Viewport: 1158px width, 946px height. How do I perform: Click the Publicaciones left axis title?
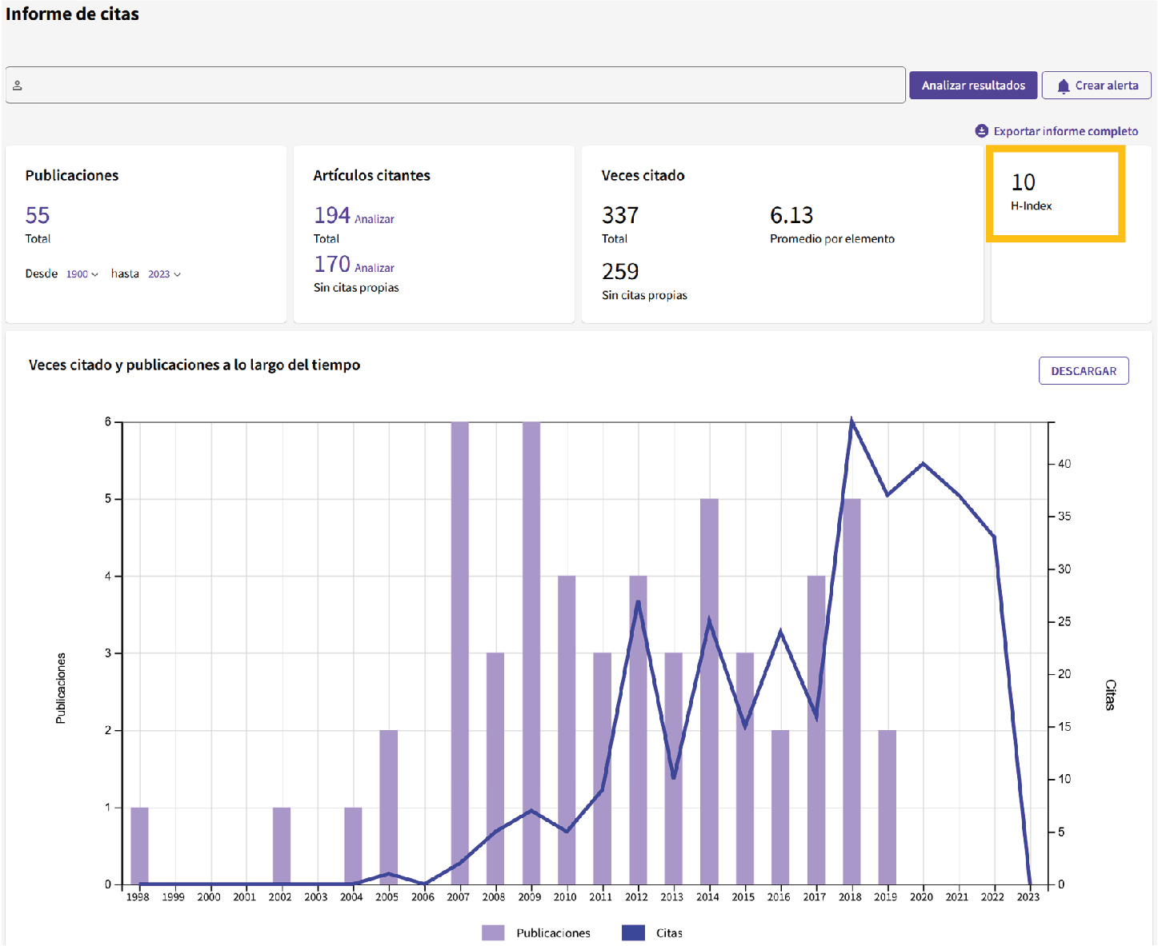pos(61,689)
